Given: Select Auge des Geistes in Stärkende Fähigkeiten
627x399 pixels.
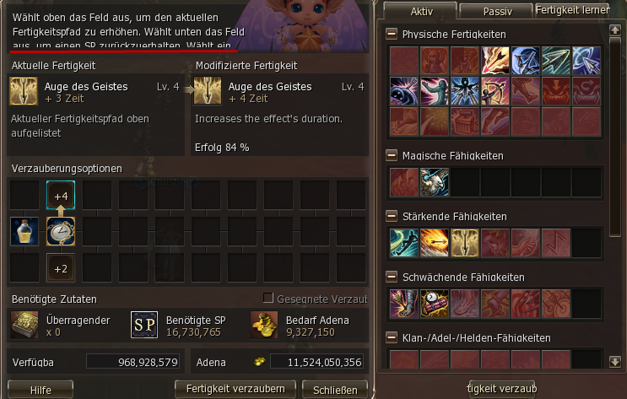Looking at the screenshot, I should pyautogui.click(x=465, y=243).
